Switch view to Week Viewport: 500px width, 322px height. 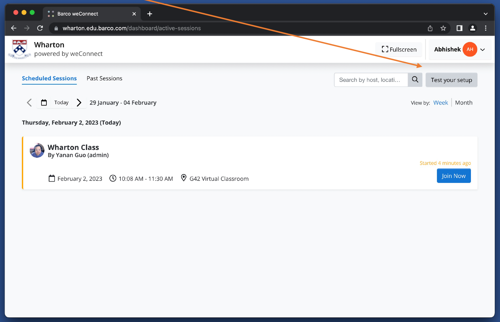(x=441, y=103)
